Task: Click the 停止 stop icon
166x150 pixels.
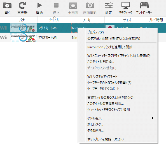Action: pos(56,5)
